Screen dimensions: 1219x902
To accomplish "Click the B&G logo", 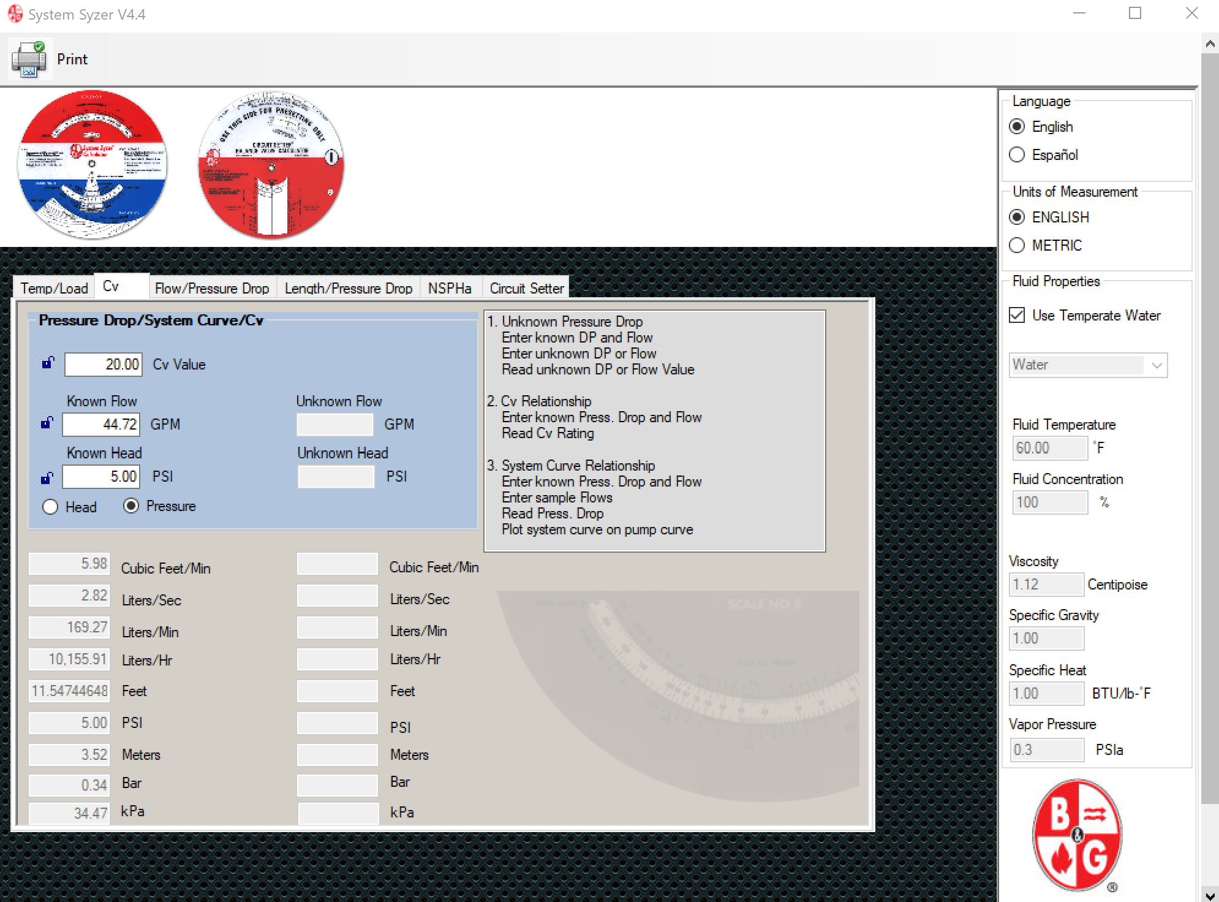I will point(1077,836).
